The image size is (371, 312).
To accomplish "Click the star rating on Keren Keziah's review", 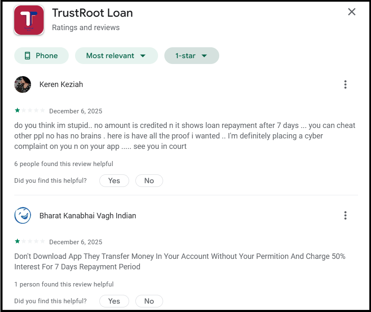I will [29, 111].
